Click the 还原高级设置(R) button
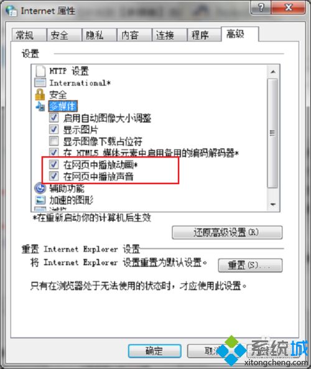Image resolution: width=311 pixels, height=369 pixels. [227, 233]
